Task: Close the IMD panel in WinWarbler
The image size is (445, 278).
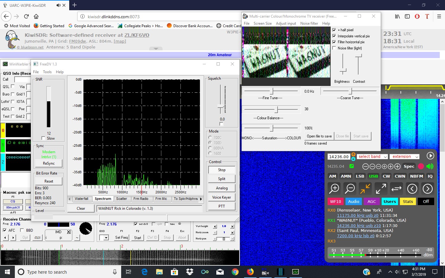Action: pyautogui.click(x=69, y=232)
